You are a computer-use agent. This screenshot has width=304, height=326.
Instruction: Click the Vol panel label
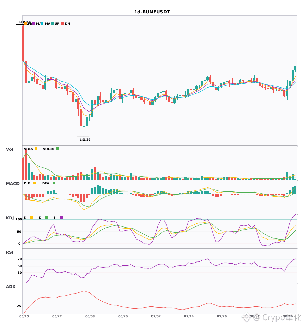pos(10,149)
